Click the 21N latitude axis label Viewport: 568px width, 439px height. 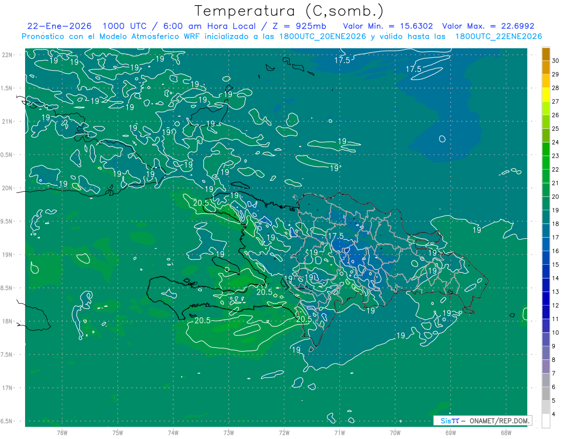point(7,122)
